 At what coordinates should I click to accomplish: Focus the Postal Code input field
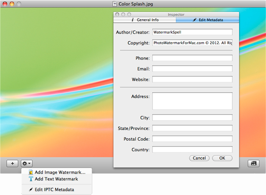(192, 139)
